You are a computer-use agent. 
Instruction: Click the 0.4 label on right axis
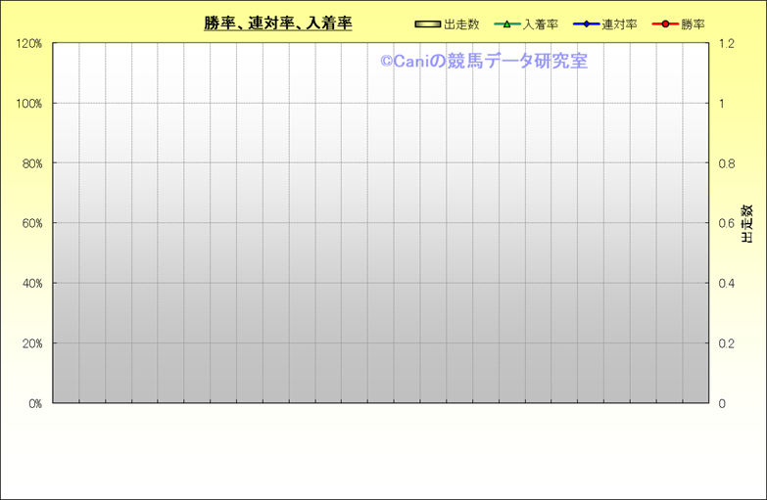coord(727,284)
